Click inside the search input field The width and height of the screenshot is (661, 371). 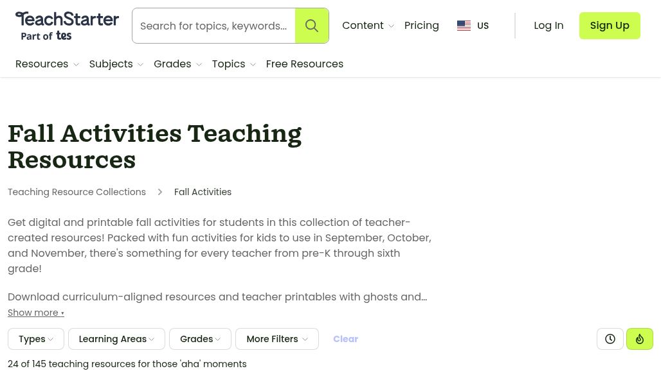tap(213, 26)
